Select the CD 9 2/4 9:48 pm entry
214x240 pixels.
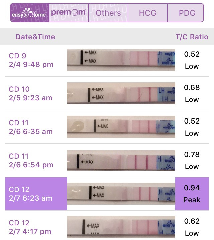click(31, 60)
